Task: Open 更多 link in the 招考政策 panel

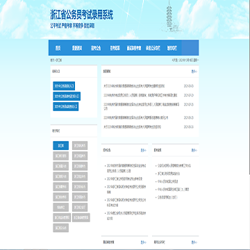Action: pyautogui.click(x=194, y=150)
